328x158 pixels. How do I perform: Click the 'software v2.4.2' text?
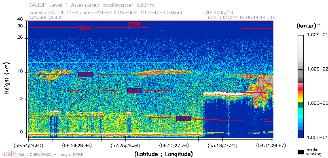45,17
